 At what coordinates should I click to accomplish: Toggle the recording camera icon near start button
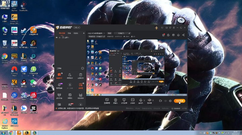point(161,101)
